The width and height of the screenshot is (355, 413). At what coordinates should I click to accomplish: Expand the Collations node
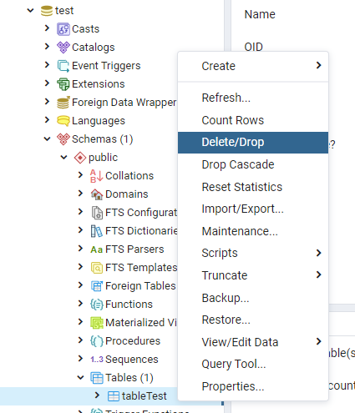(x=80, y=175)
